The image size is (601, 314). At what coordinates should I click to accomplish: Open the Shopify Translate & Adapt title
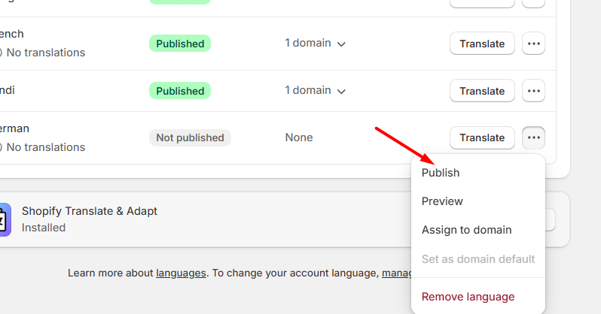tap(90, 211)
